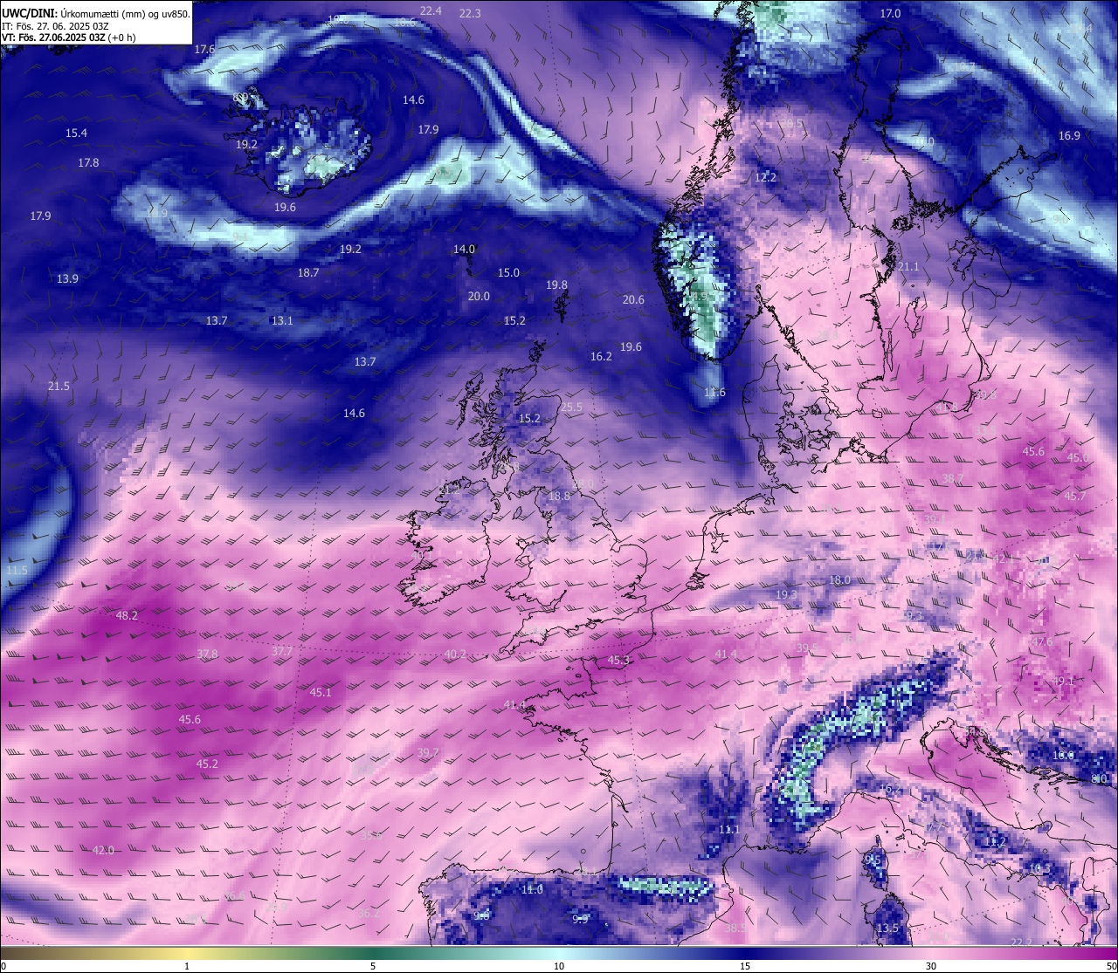
Task: Click the 37.8 value in the Atlantic
Action: click(x=207, y=654)
